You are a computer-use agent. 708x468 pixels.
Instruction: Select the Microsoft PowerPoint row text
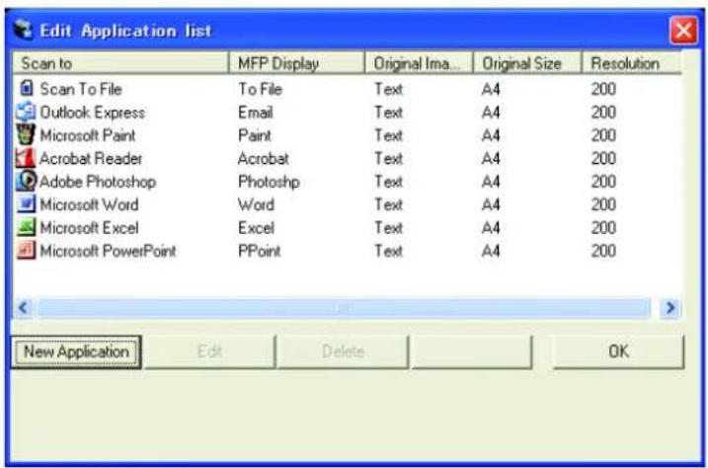click(108, 251)
